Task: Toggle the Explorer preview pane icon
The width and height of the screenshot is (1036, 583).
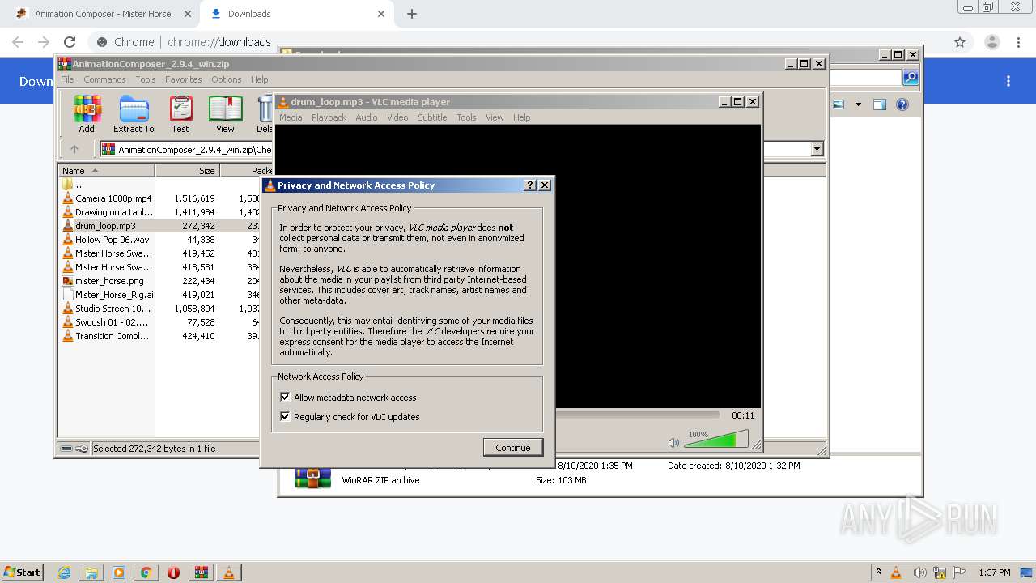Action: (880, 104)
